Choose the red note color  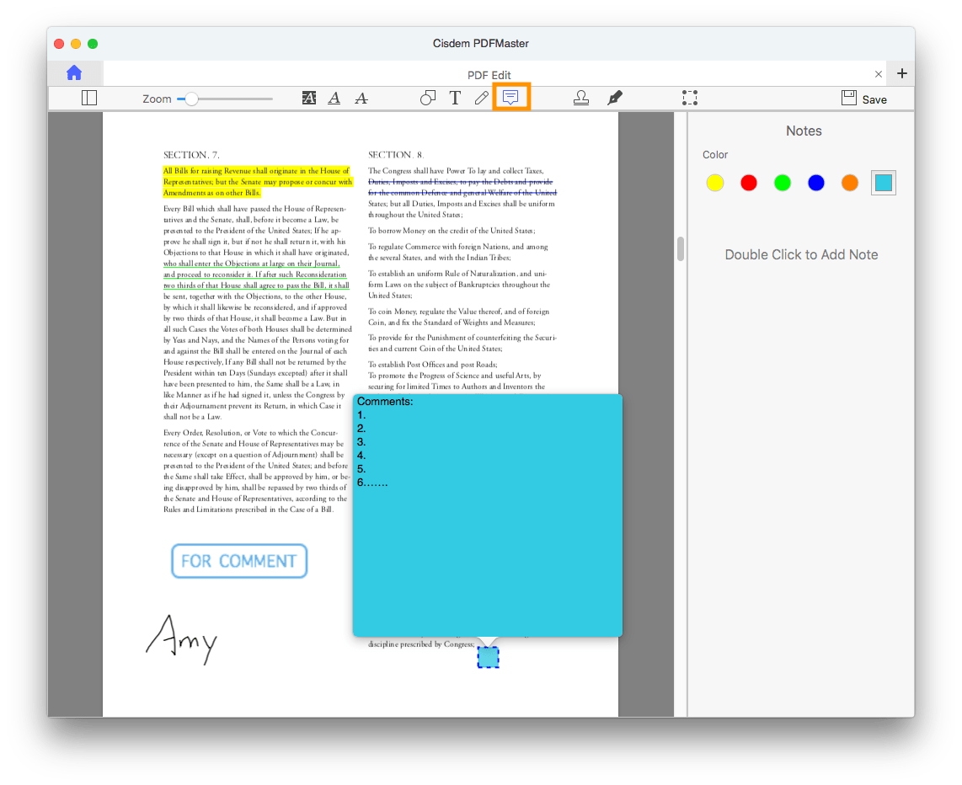749,183
